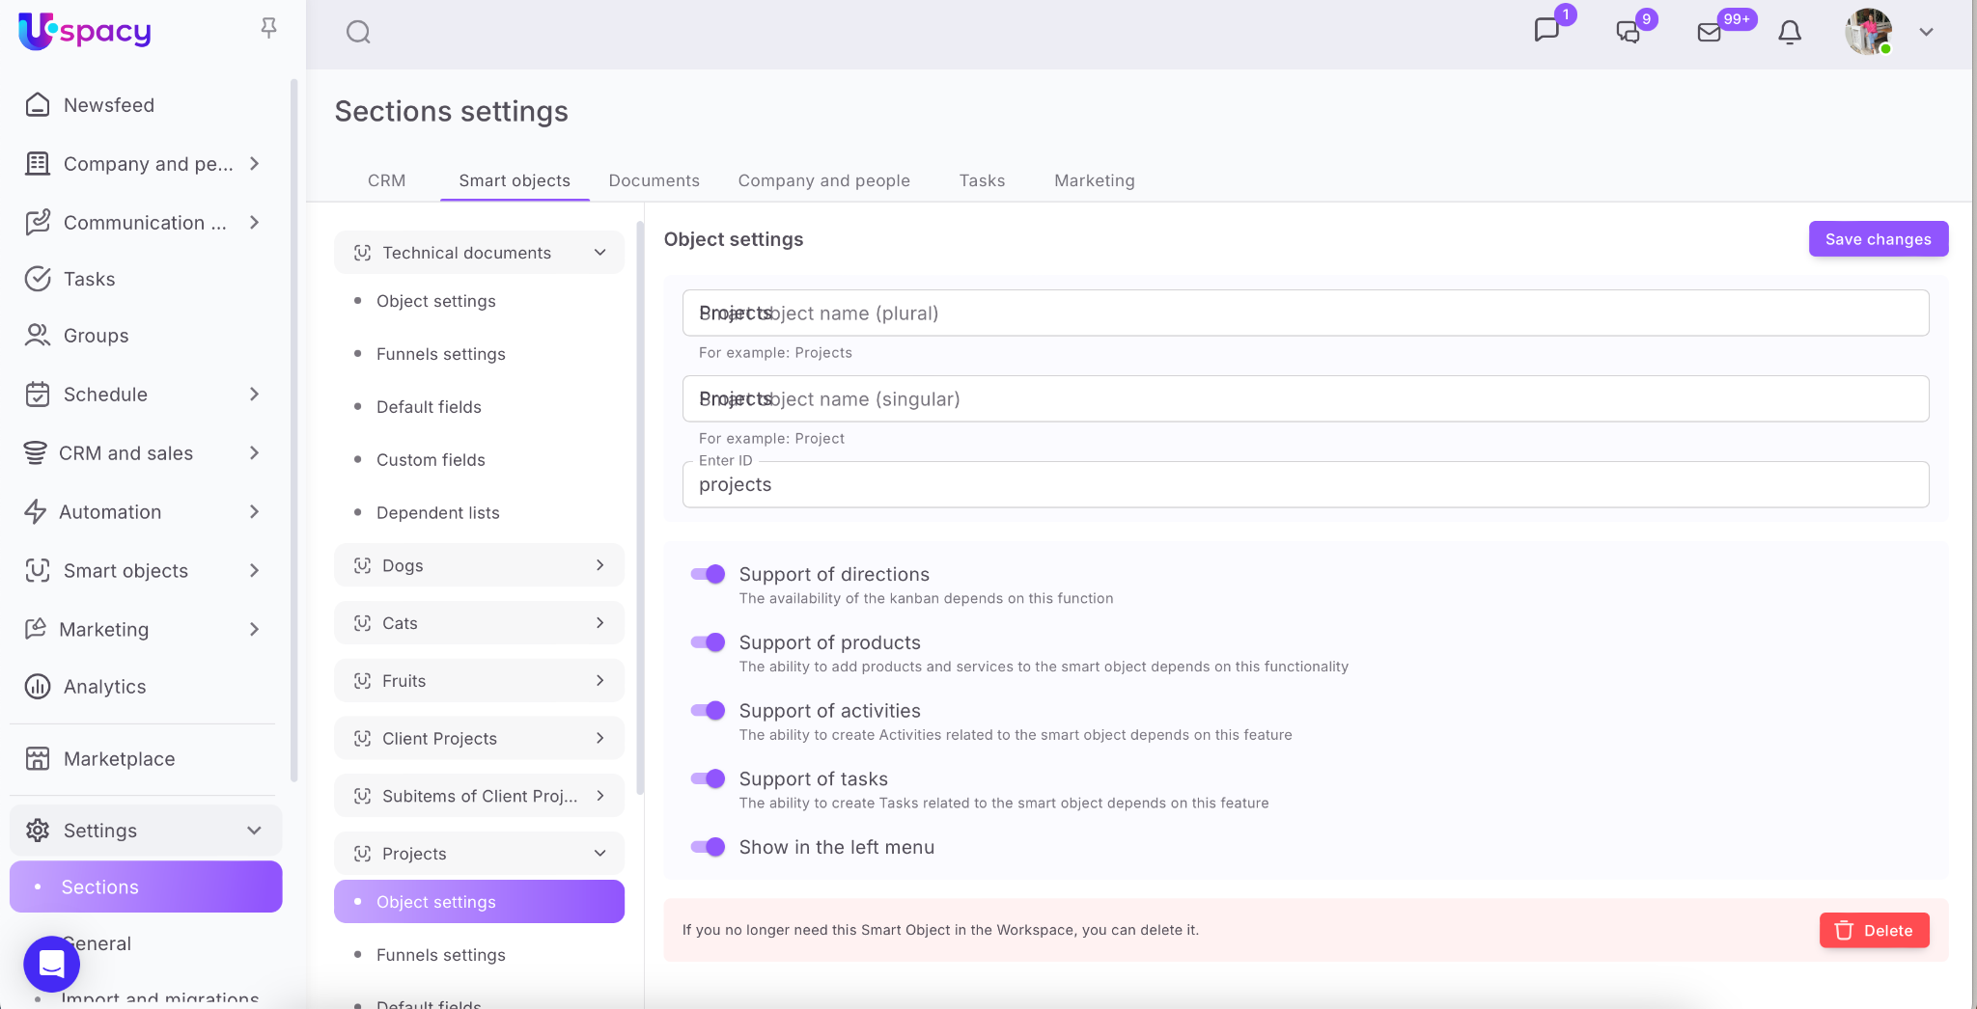
Task: Disable Support of directions toggle
Action: 708,575
